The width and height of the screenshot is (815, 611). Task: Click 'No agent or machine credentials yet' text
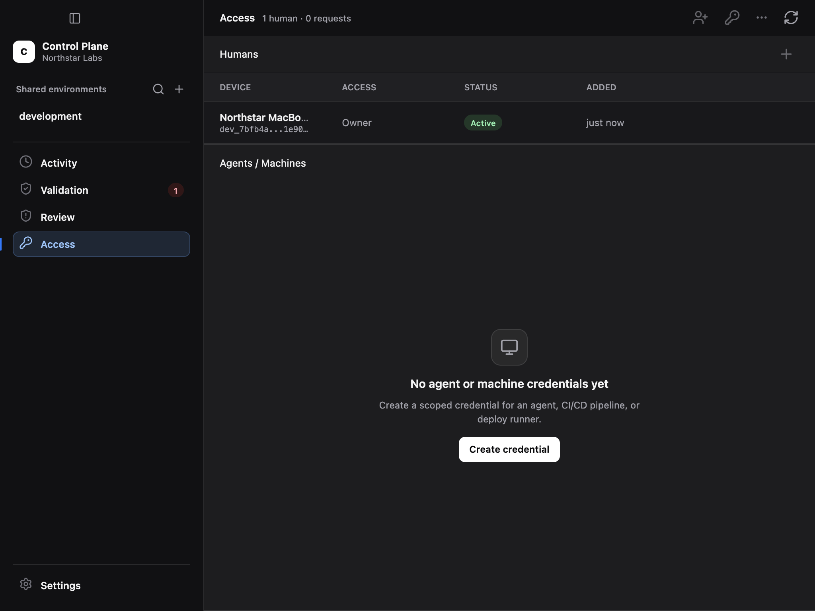[x=509, y=384]
